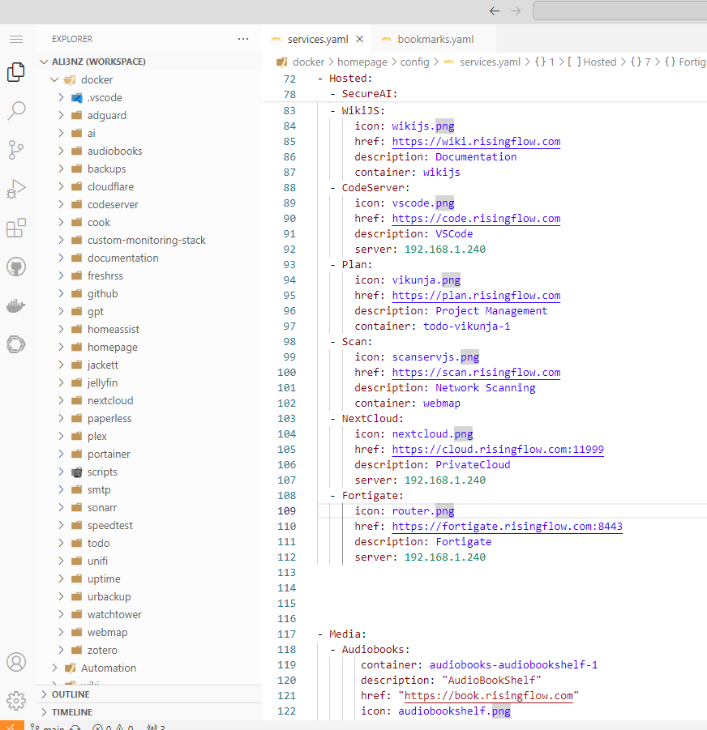The width and height of the screenshot is (707, 730).
Task: Select the services.yaml tab
Action: click(x=317, y=39)
